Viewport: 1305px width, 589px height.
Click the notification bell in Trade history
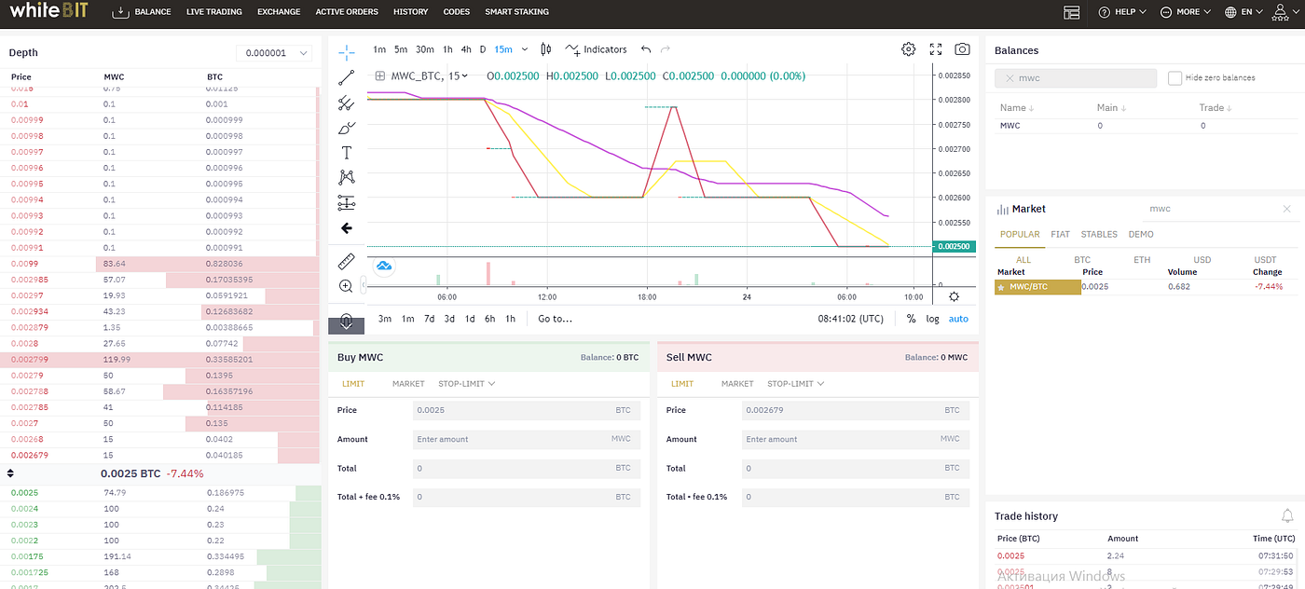pyautogui.click(x=1287, y=515)
